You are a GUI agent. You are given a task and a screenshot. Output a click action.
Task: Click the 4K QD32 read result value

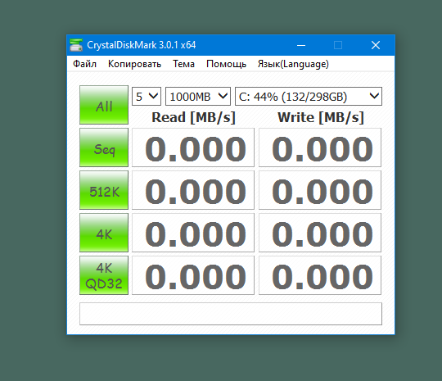193,275
